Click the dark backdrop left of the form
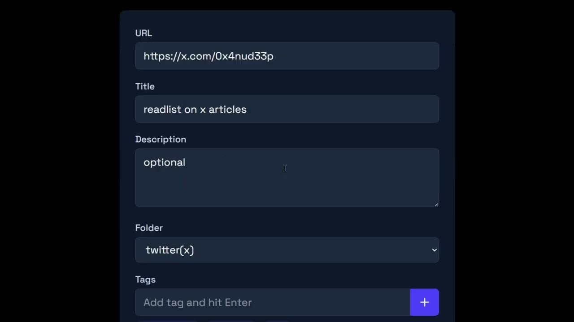 click(58, 161)
